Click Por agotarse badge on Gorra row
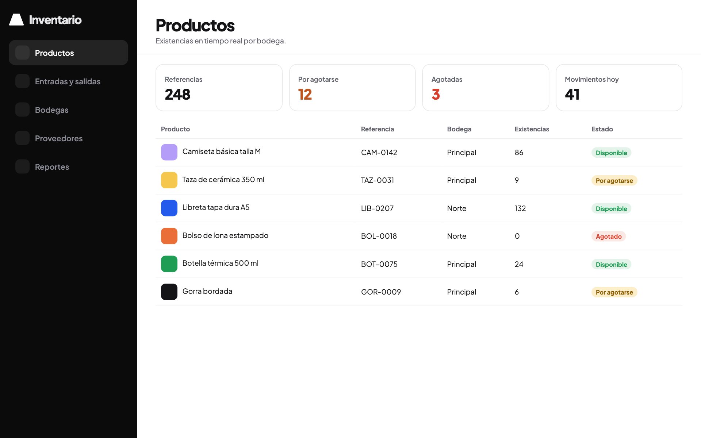 click(614, 292)
